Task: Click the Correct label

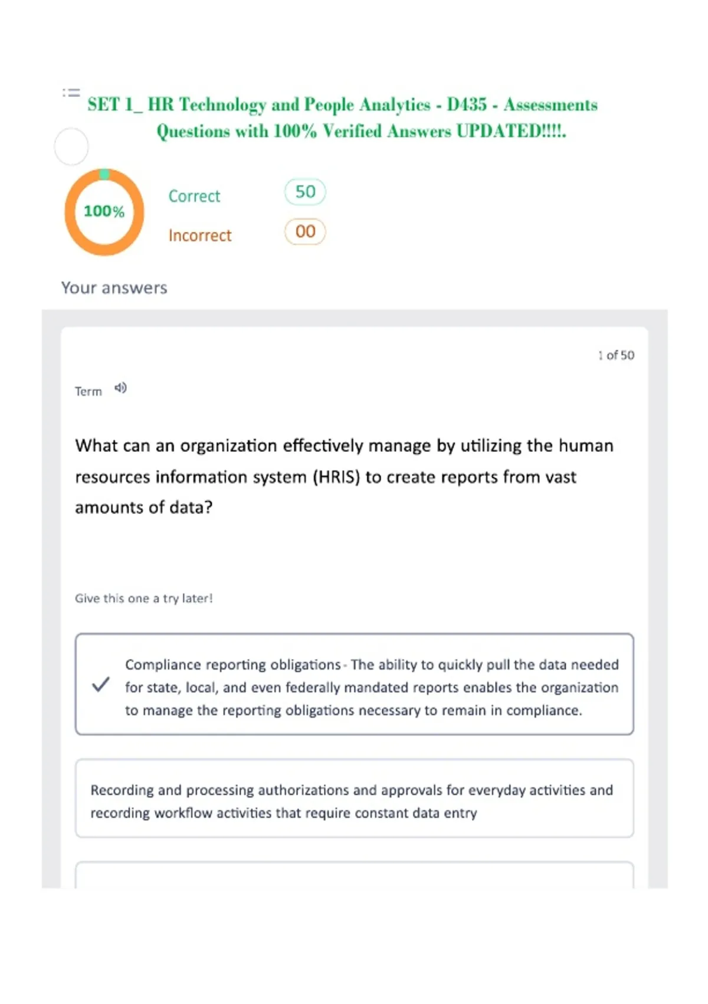Action: click(x=194, y=196)
